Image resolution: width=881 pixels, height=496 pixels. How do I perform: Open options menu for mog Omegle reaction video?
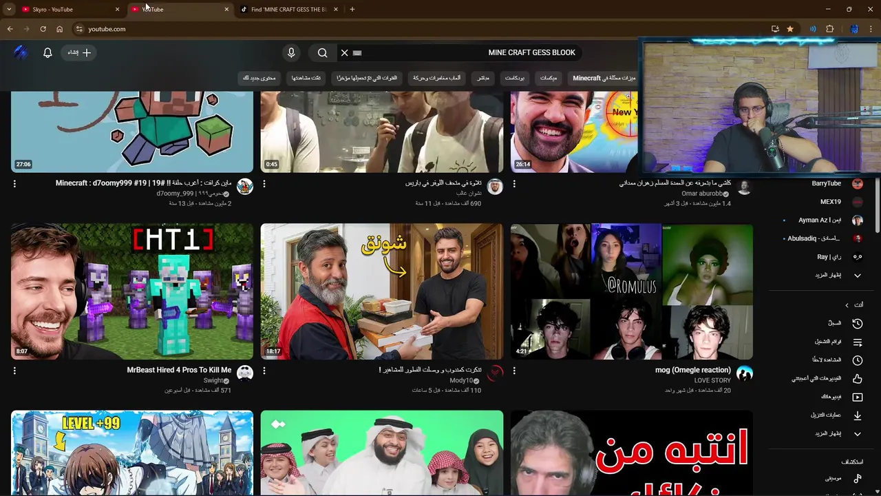(514, 371)
